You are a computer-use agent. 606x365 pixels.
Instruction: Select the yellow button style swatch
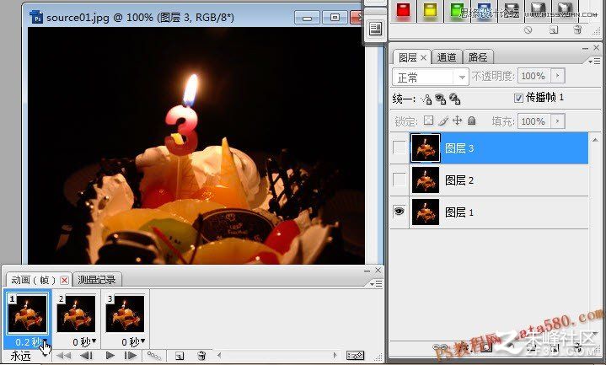pos(430,10)
